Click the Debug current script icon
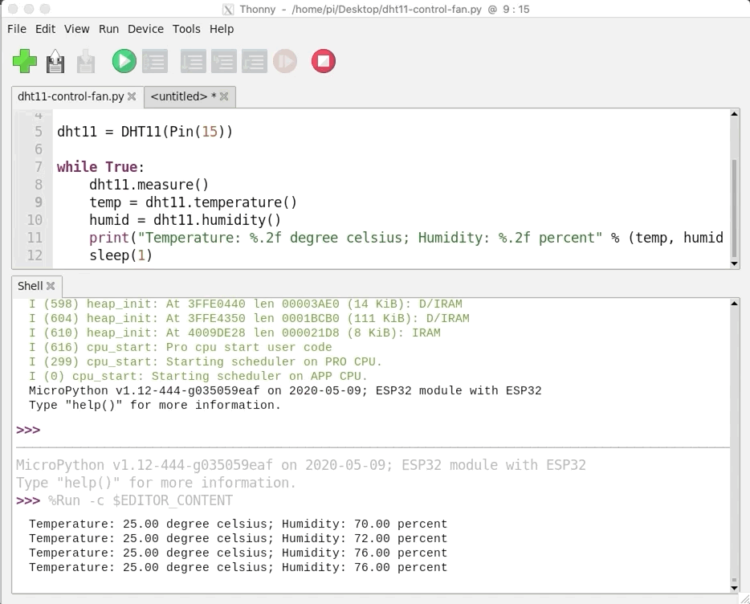750x604 pixels. [155, 61]
